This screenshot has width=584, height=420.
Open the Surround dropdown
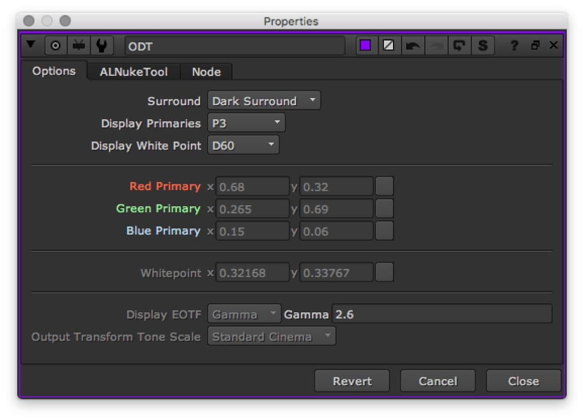point(263,100)
